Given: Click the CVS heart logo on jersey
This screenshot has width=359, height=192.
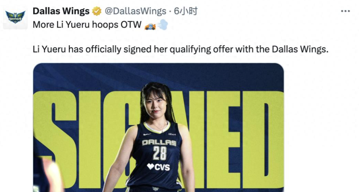Looking at the screenshot, I should tap(158, 167).
